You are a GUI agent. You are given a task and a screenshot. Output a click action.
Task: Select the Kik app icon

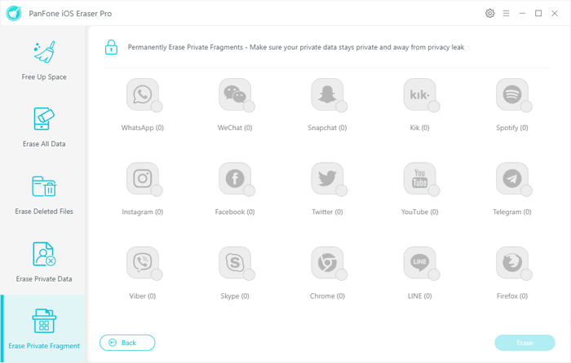(x=419, y=94)
